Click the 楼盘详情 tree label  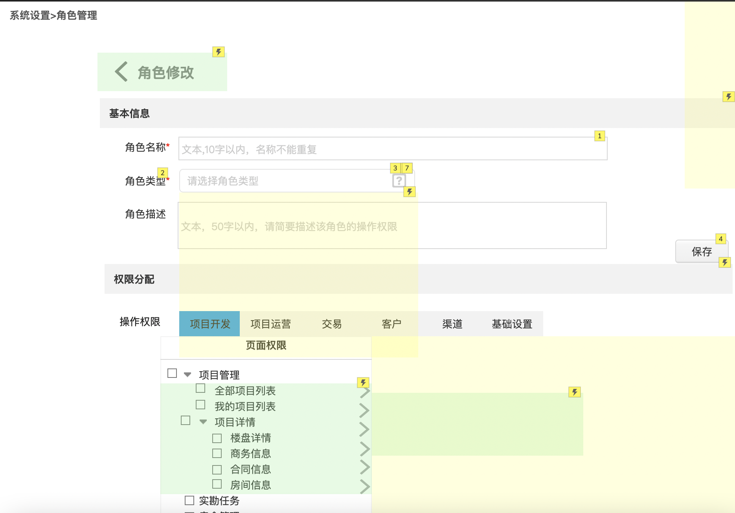(x=251, y=438)
